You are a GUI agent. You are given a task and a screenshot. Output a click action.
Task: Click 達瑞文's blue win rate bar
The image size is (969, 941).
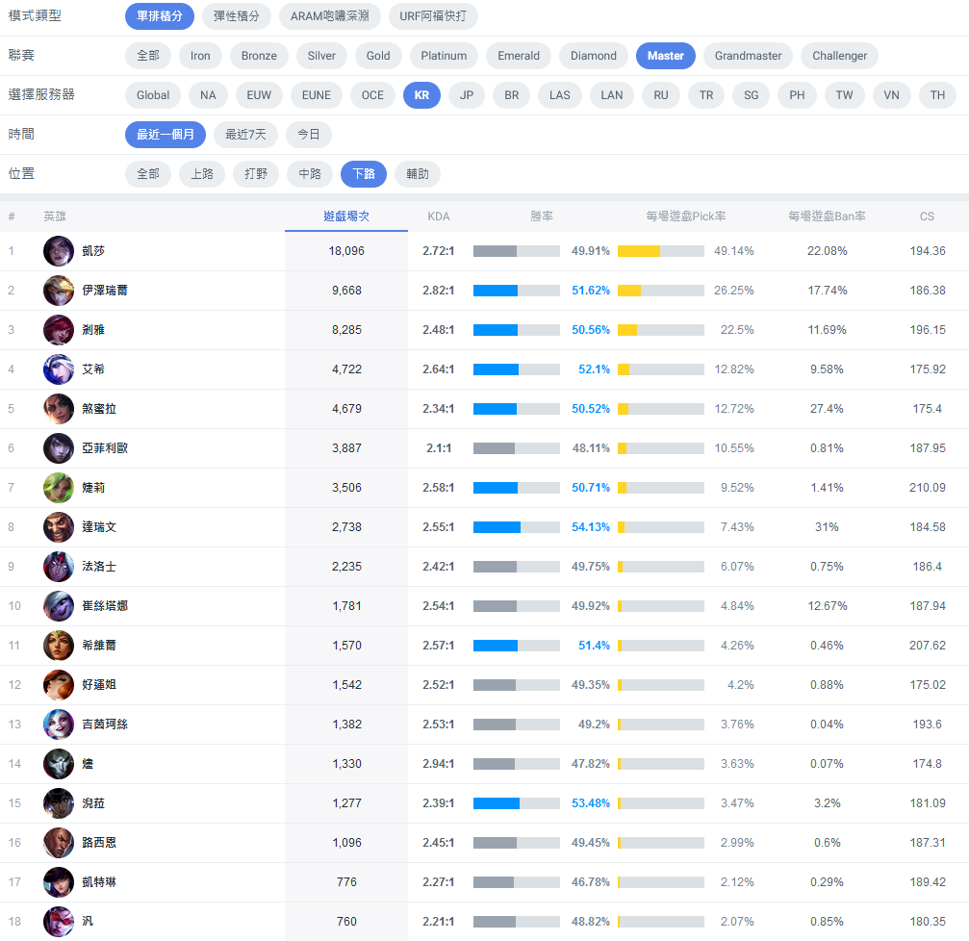coord(497,527)
